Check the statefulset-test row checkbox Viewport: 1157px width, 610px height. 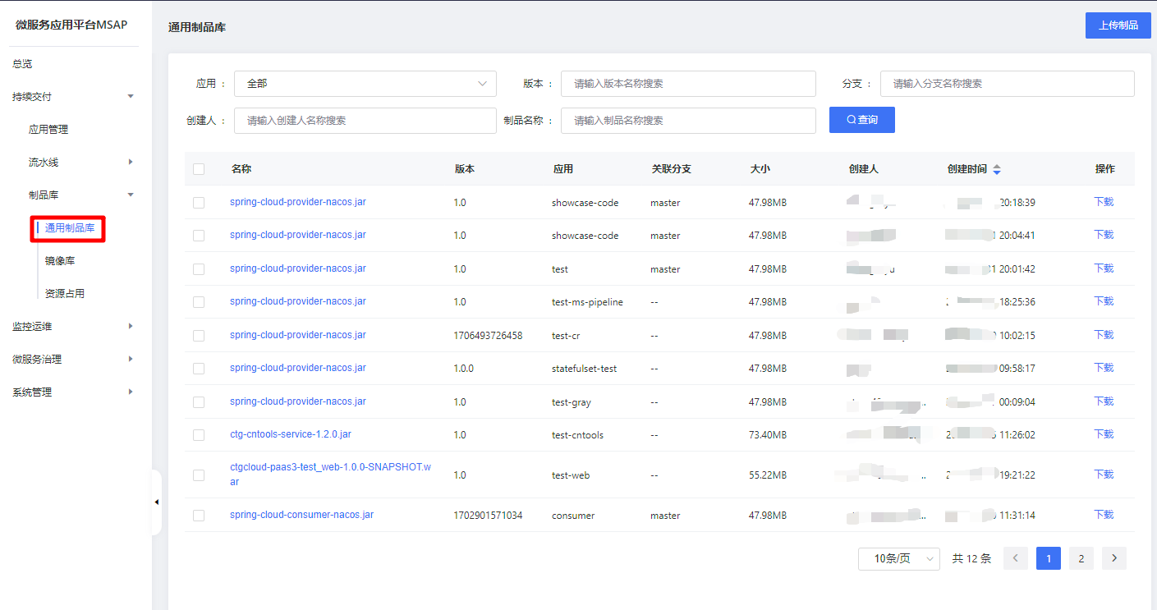[199, 369]
